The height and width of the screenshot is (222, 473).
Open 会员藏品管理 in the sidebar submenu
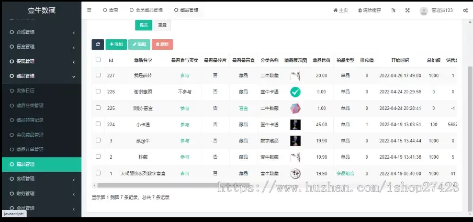(x=30, y=135)
